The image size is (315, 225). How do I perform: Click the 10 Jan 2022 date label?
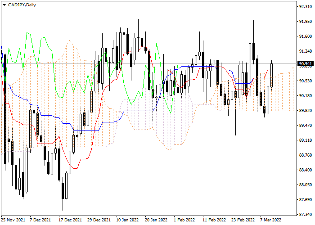coord(127,220)
